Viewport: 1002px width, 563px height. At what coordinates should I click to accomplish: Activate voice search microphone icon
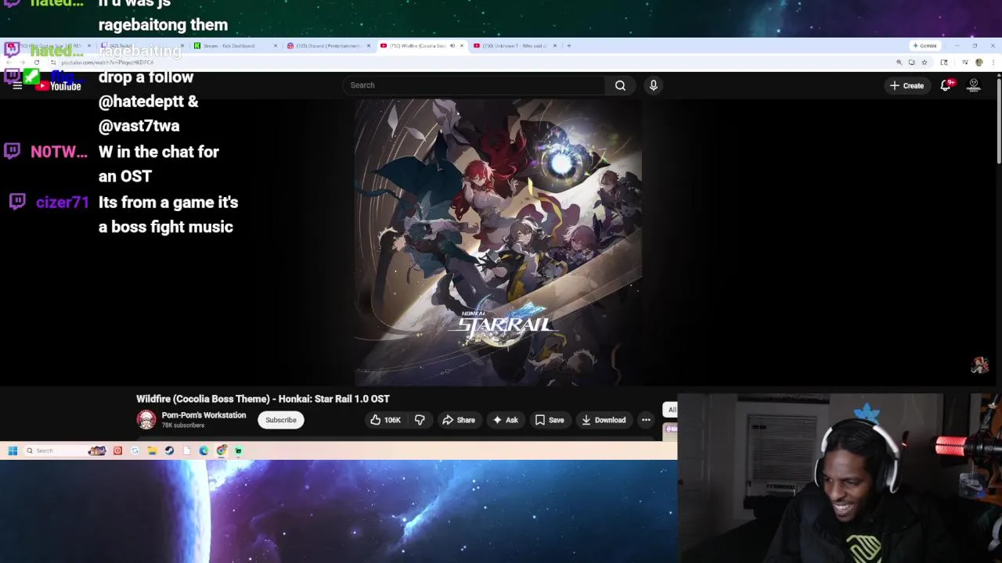[x=654, y=85]
